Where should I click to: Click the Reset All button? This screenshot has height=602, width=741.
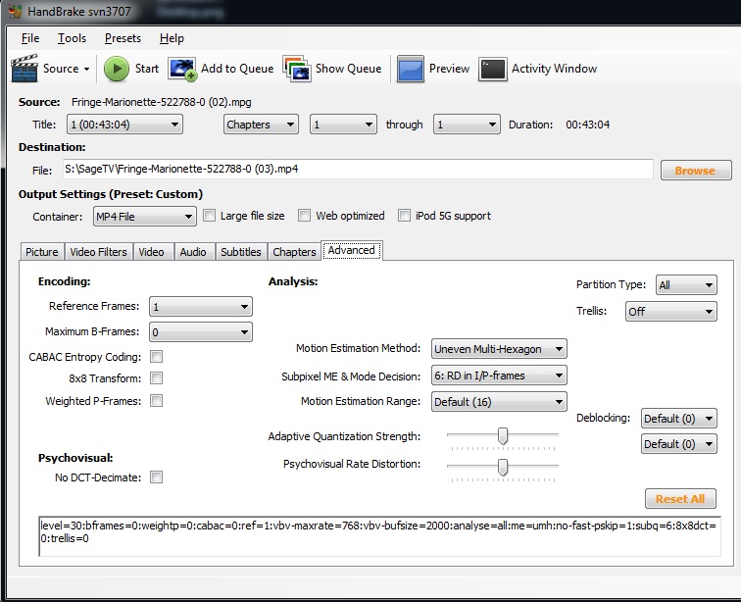tap(680, 498)
